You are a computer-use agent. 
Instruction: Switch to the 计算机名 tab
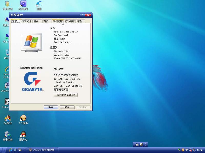pos(26,21)
